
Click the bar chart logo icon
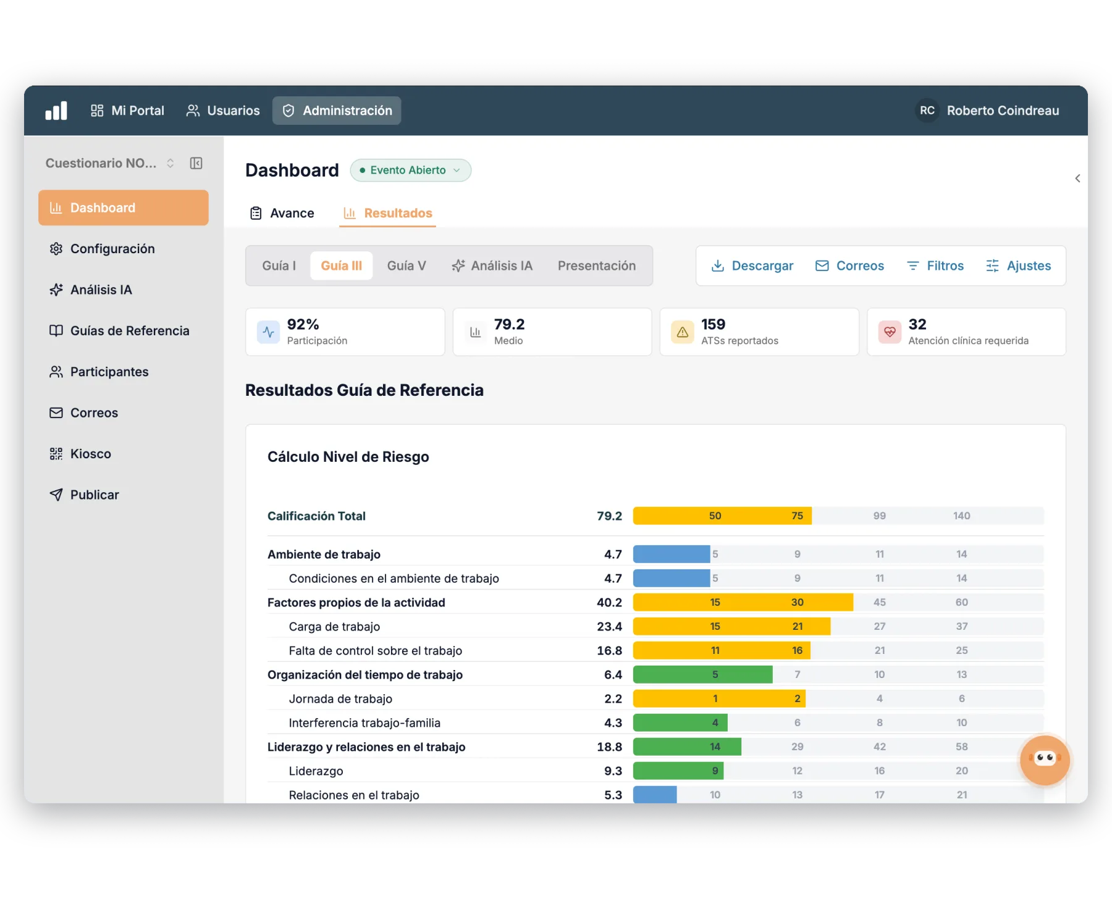click(x=56, y=111)
